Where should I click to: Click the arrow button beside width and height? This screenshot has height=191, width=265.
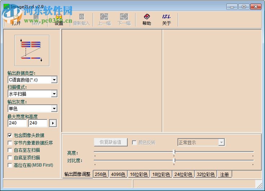tap(53, 123)
